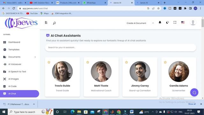The height and width of the screenshot is (115, 204).
Task: Click the Jaeves logo
Action: [x=21, y=23]
